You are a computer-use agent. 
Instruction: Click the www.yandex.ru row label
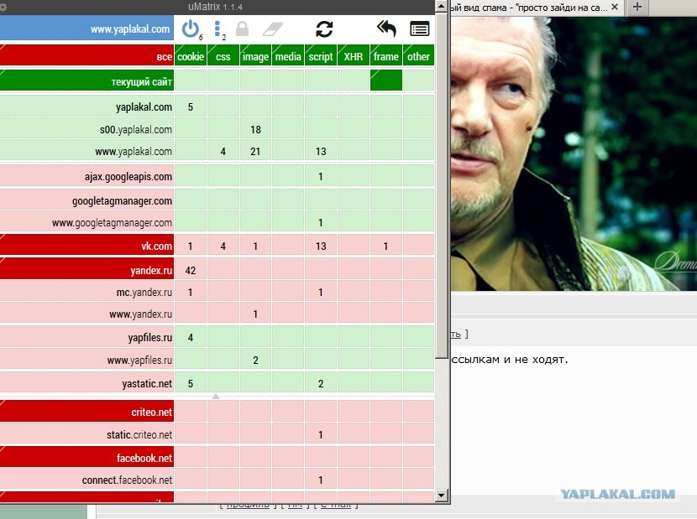pyautogui.click(x=86, y=314)
